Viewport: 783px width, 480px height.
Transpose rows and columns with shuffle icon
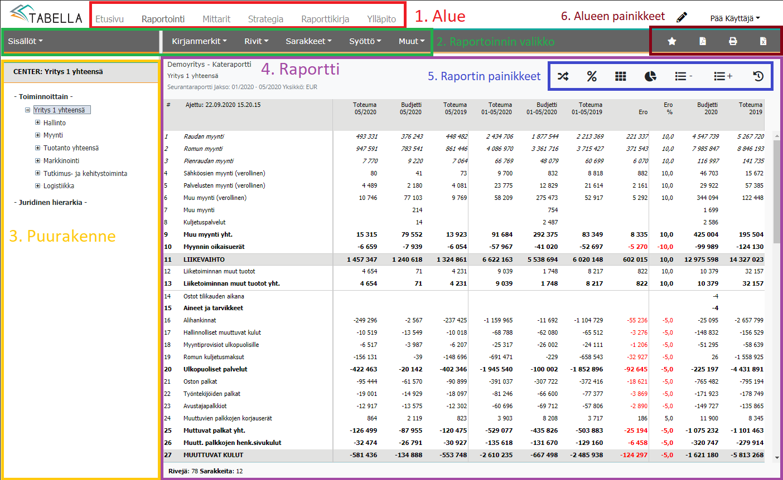(x=563, y=76)
